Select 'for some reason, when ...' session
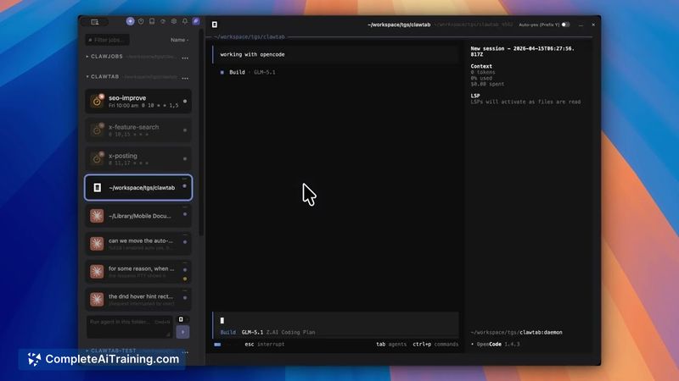The width and height of the screenshot is (679, 381). click(x=138, y=271)
